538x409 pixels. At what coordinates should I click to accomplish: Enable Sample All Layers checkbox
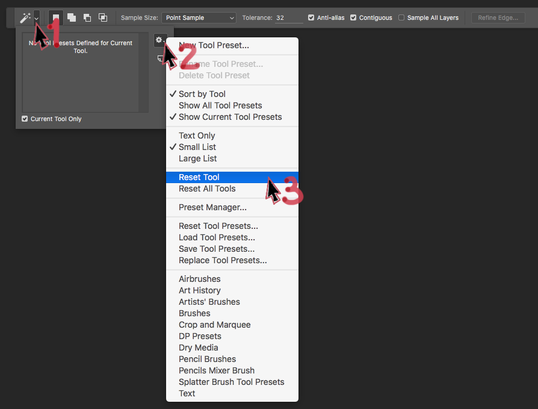401,17
